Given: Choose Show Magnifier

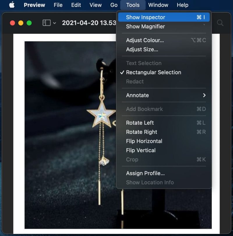Looking at the screenshot, I should pyautogui.click(x=145, y=27).
